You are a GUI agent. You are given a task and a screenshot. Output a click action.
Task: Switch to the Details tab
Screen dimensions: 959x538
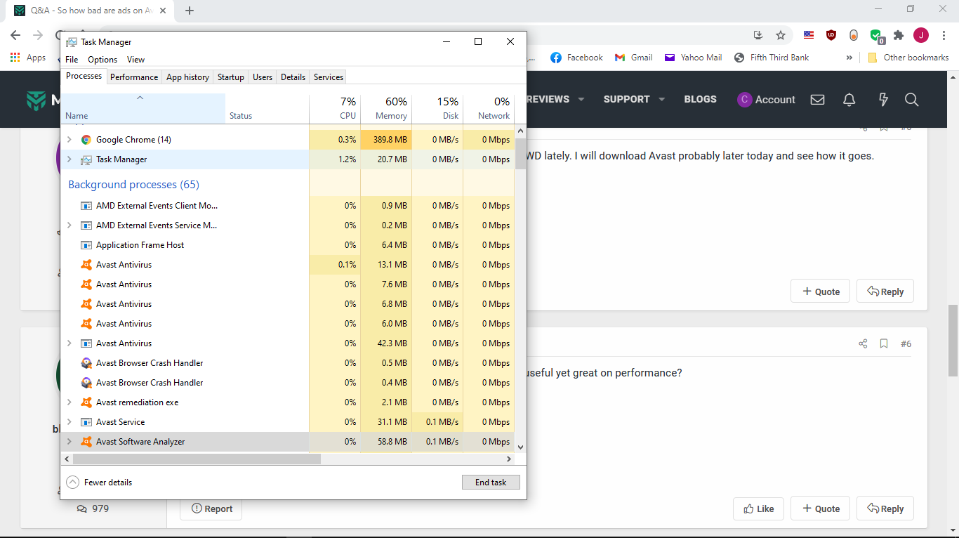click(x=293, y=77)
